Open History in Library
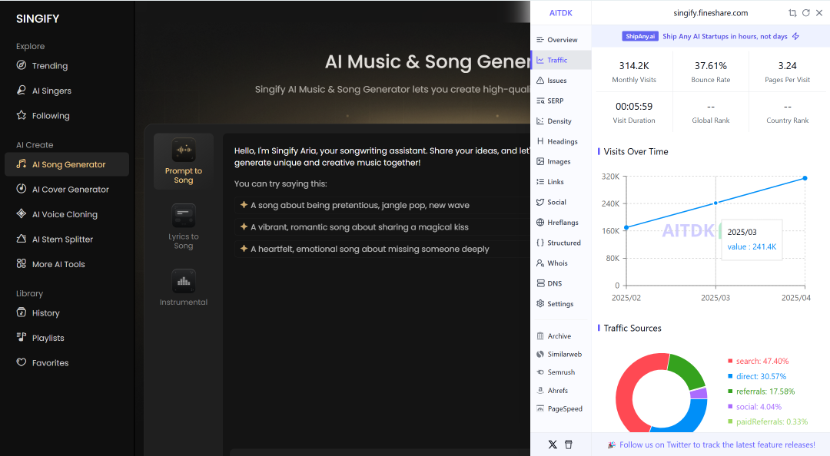Image resolution: width=830 pixels, height=456 pixels. point(38,312)
